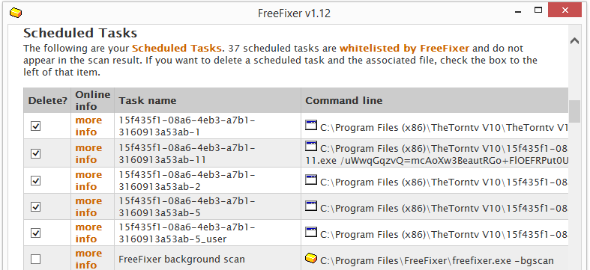
Task: Click exe icon for task 3160913a53ab-1 command line
Action: (x=311, y=126)
